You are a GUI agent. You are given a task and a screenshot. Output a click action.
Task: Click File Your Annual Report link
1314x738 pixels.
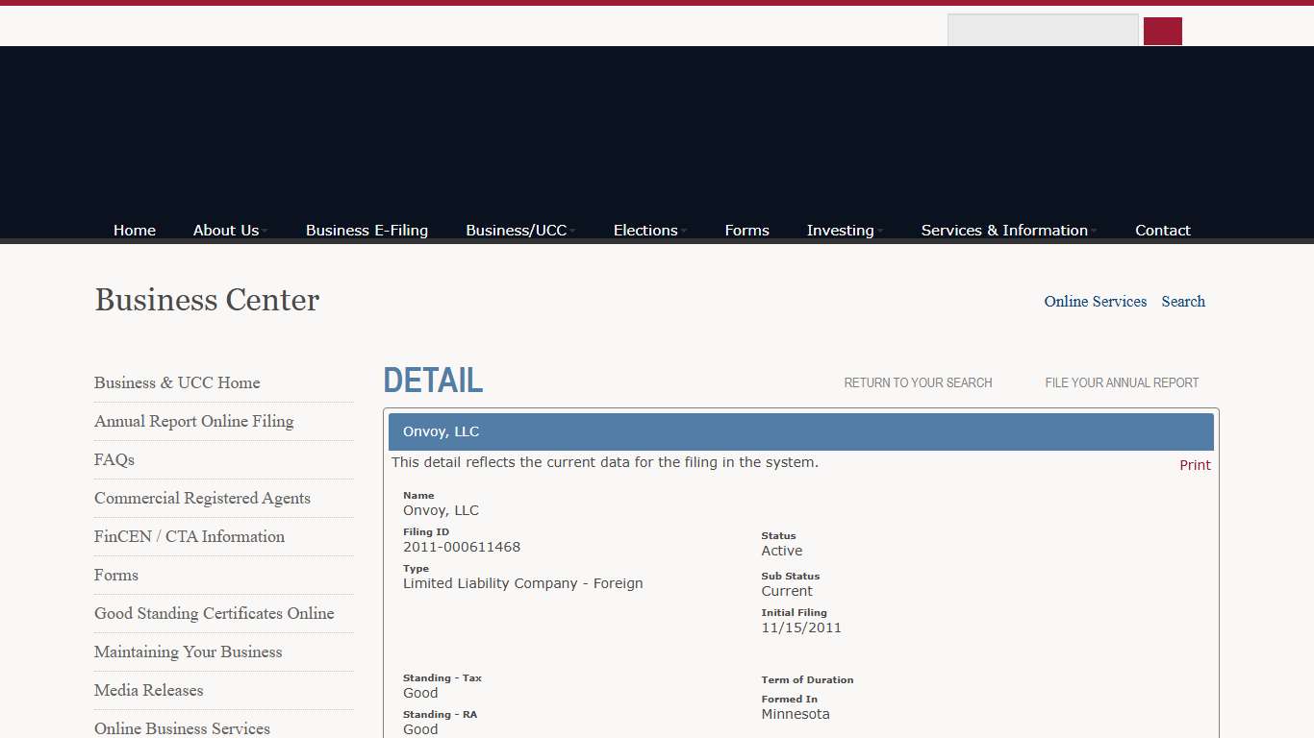1122,382
